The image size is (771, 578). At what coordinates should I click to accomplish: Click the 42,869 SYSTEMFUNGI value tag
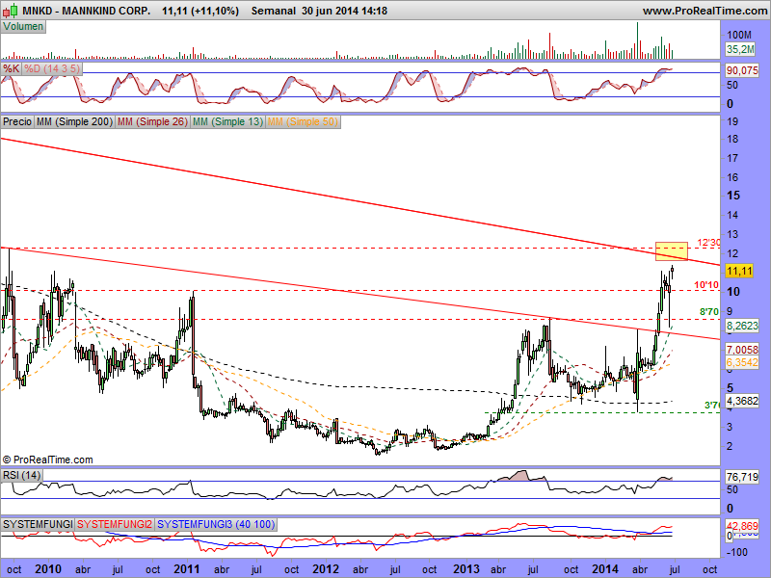[x=742, y=526]
